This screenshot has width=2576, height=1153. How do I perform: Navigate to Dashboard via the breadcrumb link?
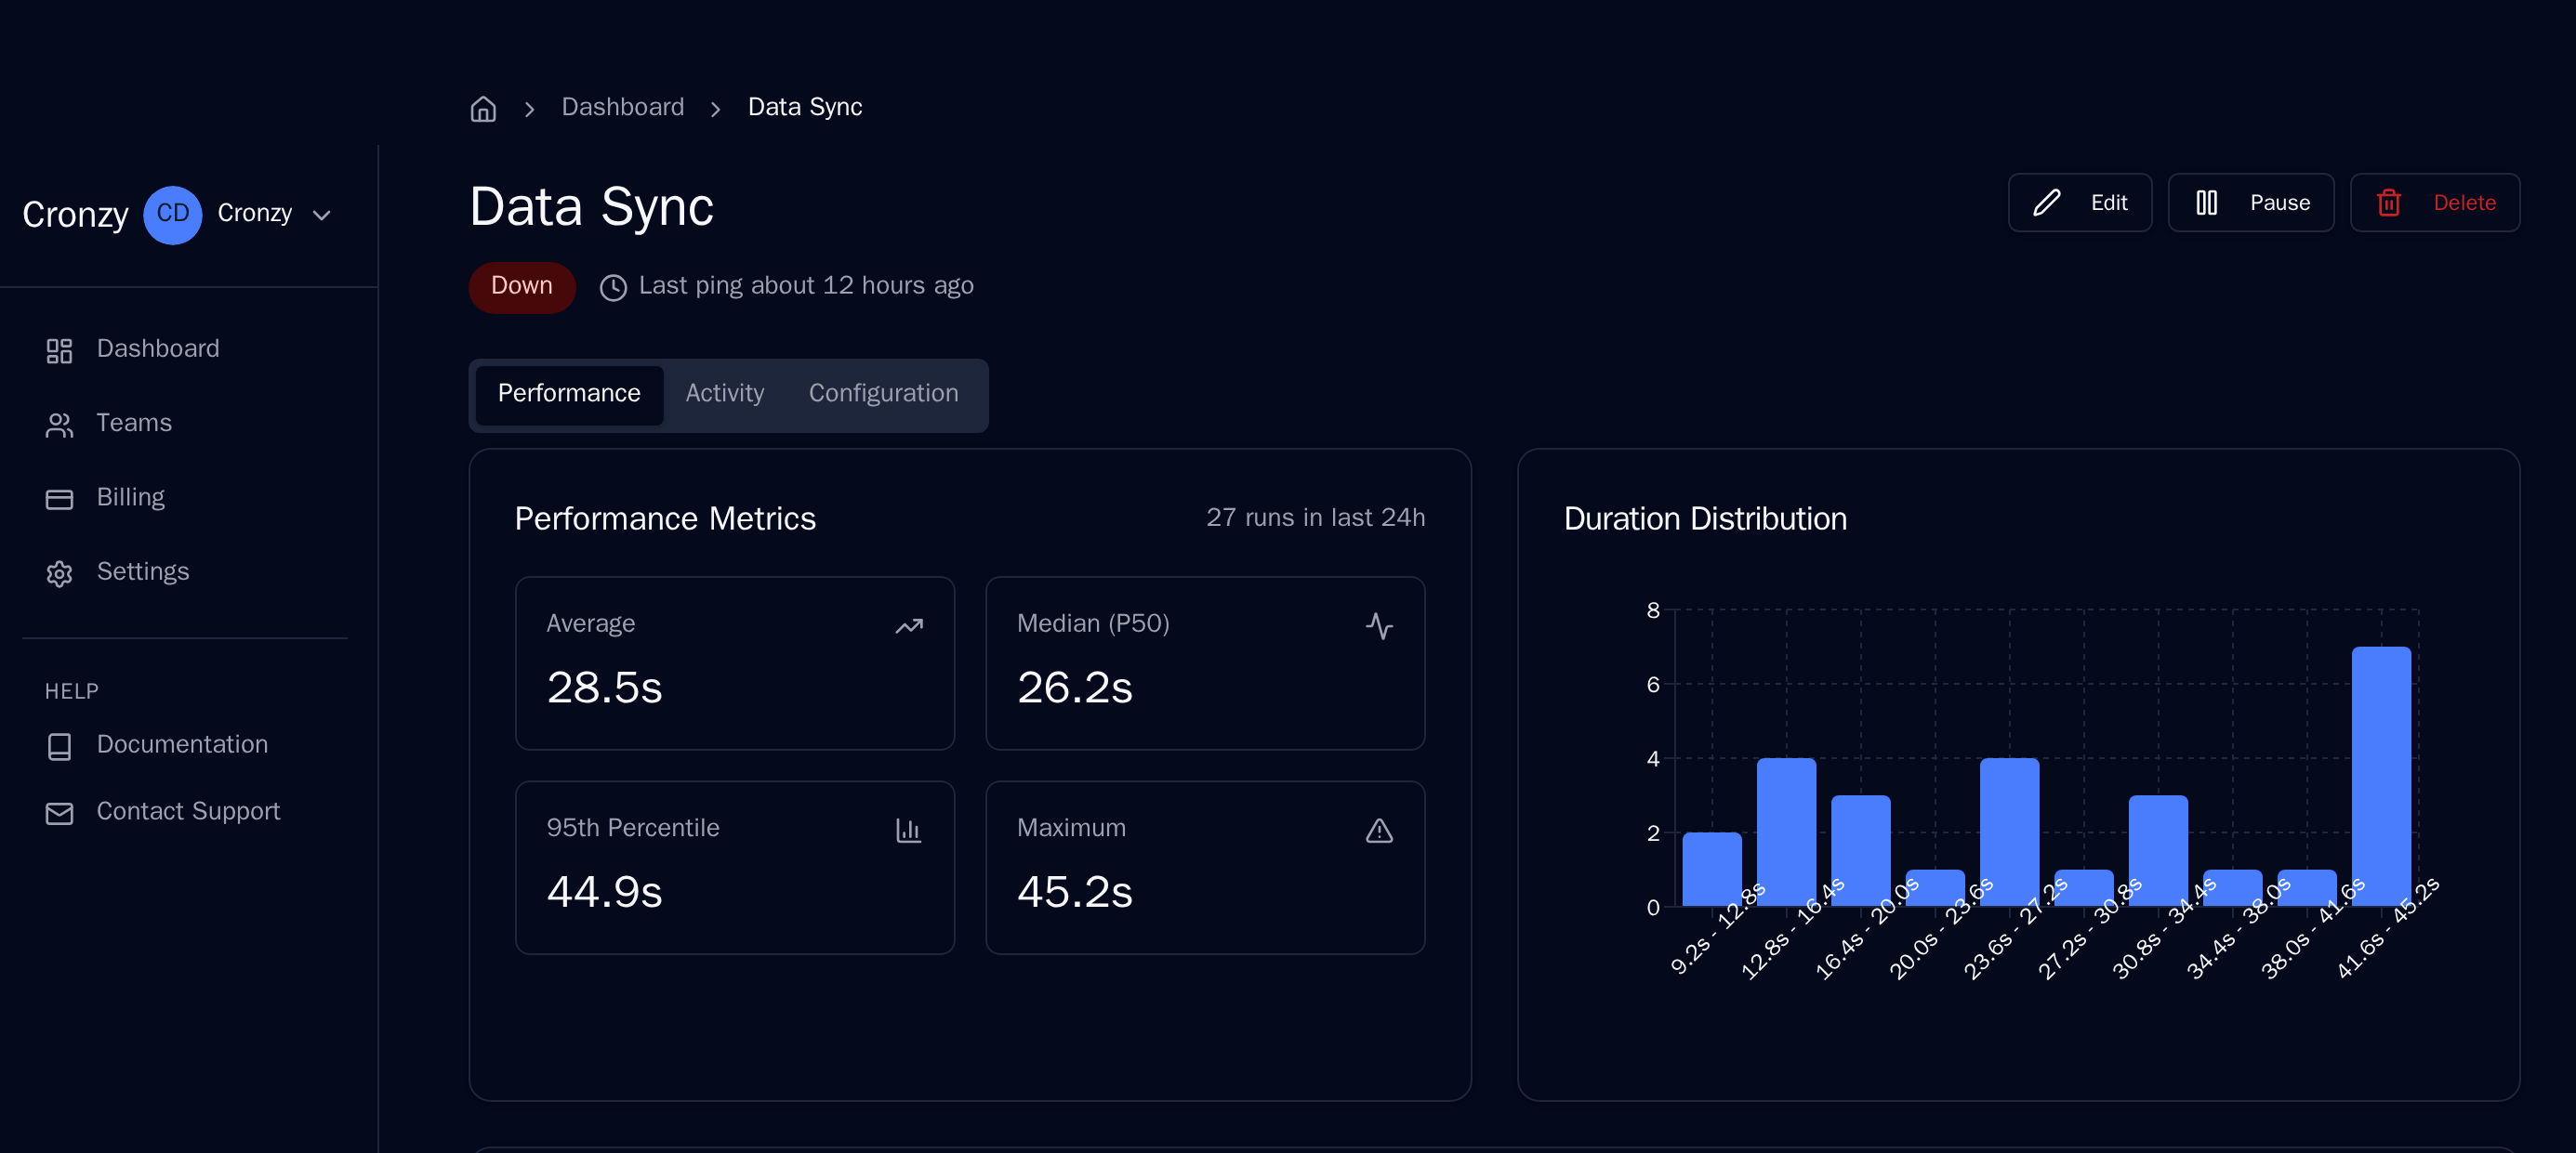[622, 107]
